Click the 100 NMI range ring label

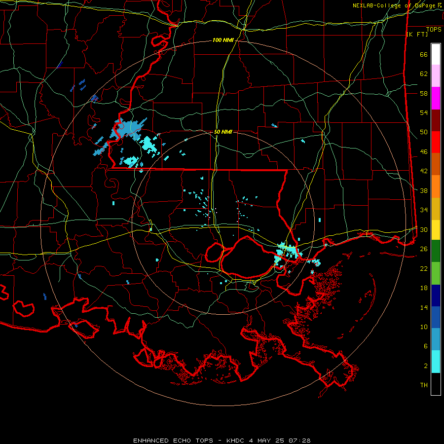[223, 40]
